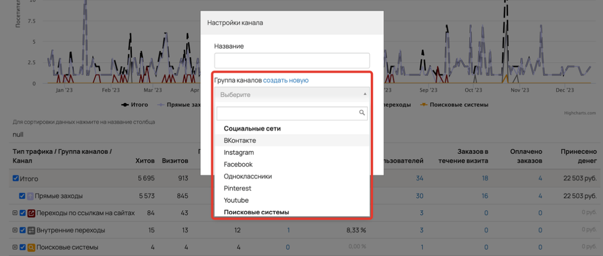The height and width of the screenshot is (256, 603).
Task: Click into the Название input field
Action: tap(292, 60)
